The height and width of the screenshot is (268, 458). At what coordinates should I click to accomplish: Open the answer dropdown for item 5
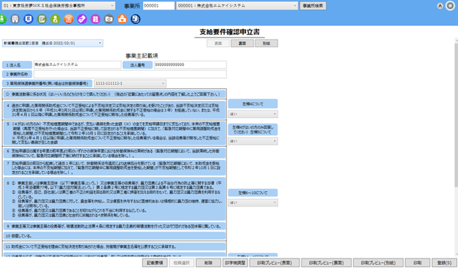[x=253, y=141]
